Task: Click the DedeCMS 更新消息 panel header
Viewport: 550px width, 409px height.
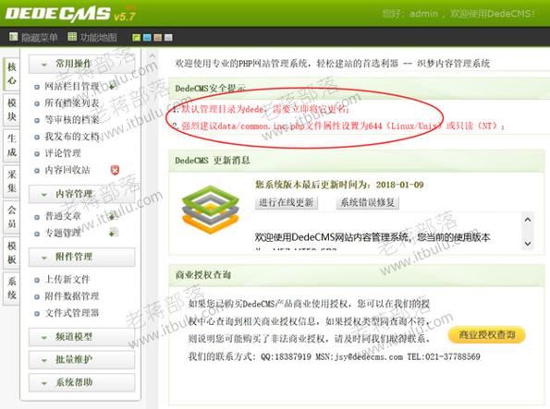Action: (x=357, y=161)
